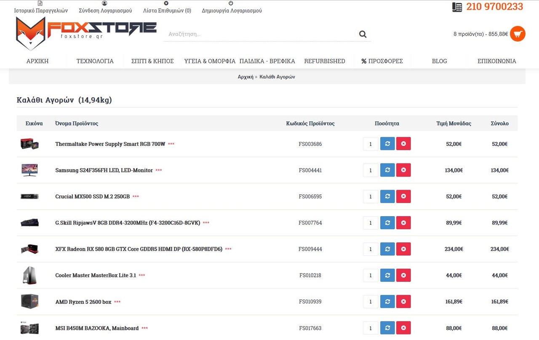Open BLOG menu item
The height and width of the screenshot is (340, 539).
click(439, 61)
